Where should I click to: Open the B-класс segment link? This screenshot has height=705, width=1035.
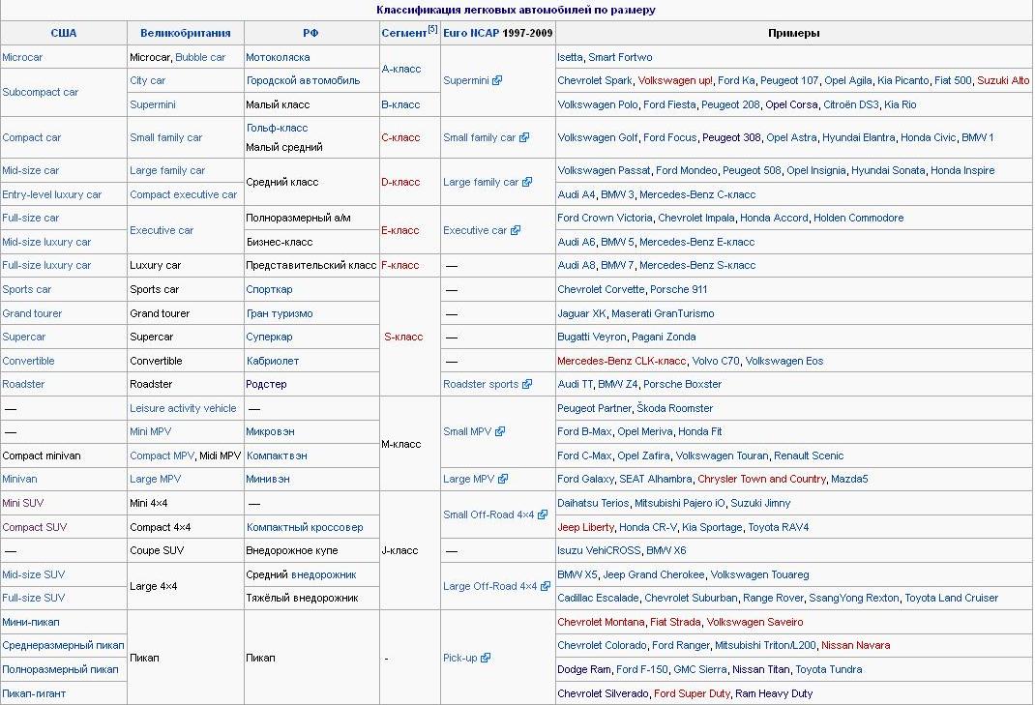click(400, 105)
